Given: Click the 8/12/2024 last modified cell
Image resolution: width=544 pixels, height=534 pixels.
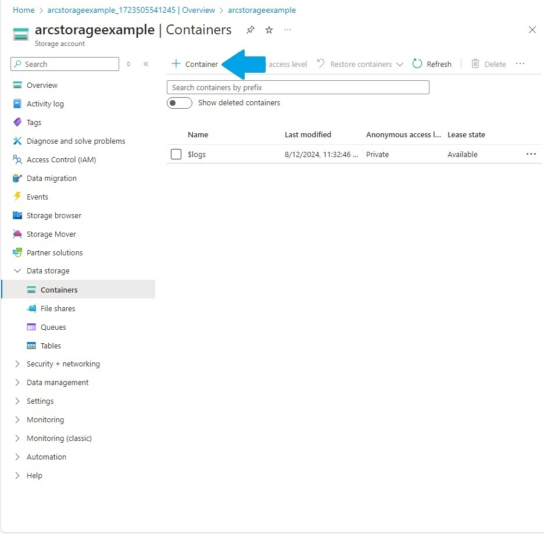Looking at the screenshot, I should click(321, 155).
